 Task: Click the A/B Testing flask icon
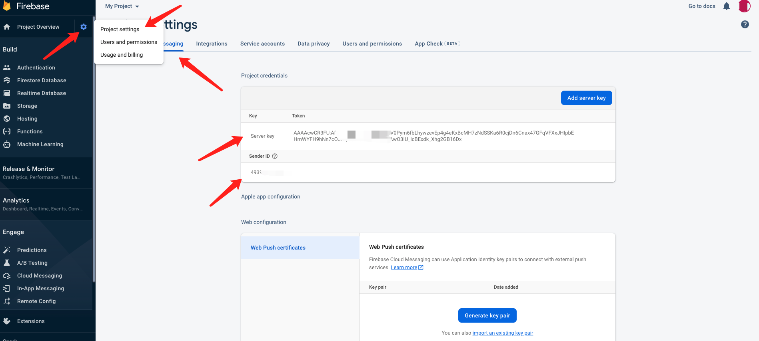pyautogui.click(x=7, y=263)
